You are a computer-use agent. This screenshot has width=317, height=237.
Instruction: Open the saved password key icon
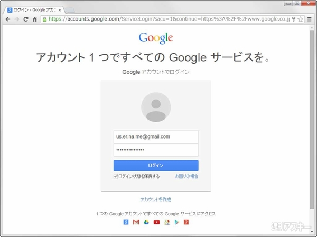pyautogui.click(x=294, y=19)
